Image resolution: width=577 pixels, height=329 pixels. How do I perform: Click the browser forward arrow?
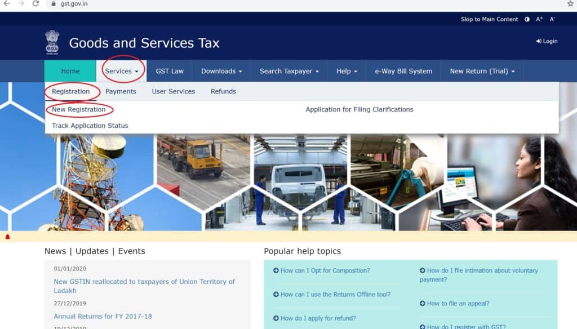click(21, 4)
